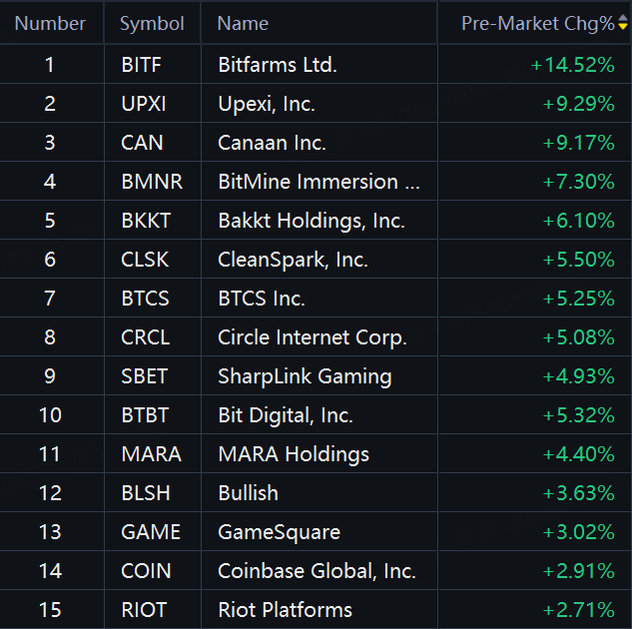
Task: Click Bit Digital's +5.32% change value
Action: coord(578,415)
